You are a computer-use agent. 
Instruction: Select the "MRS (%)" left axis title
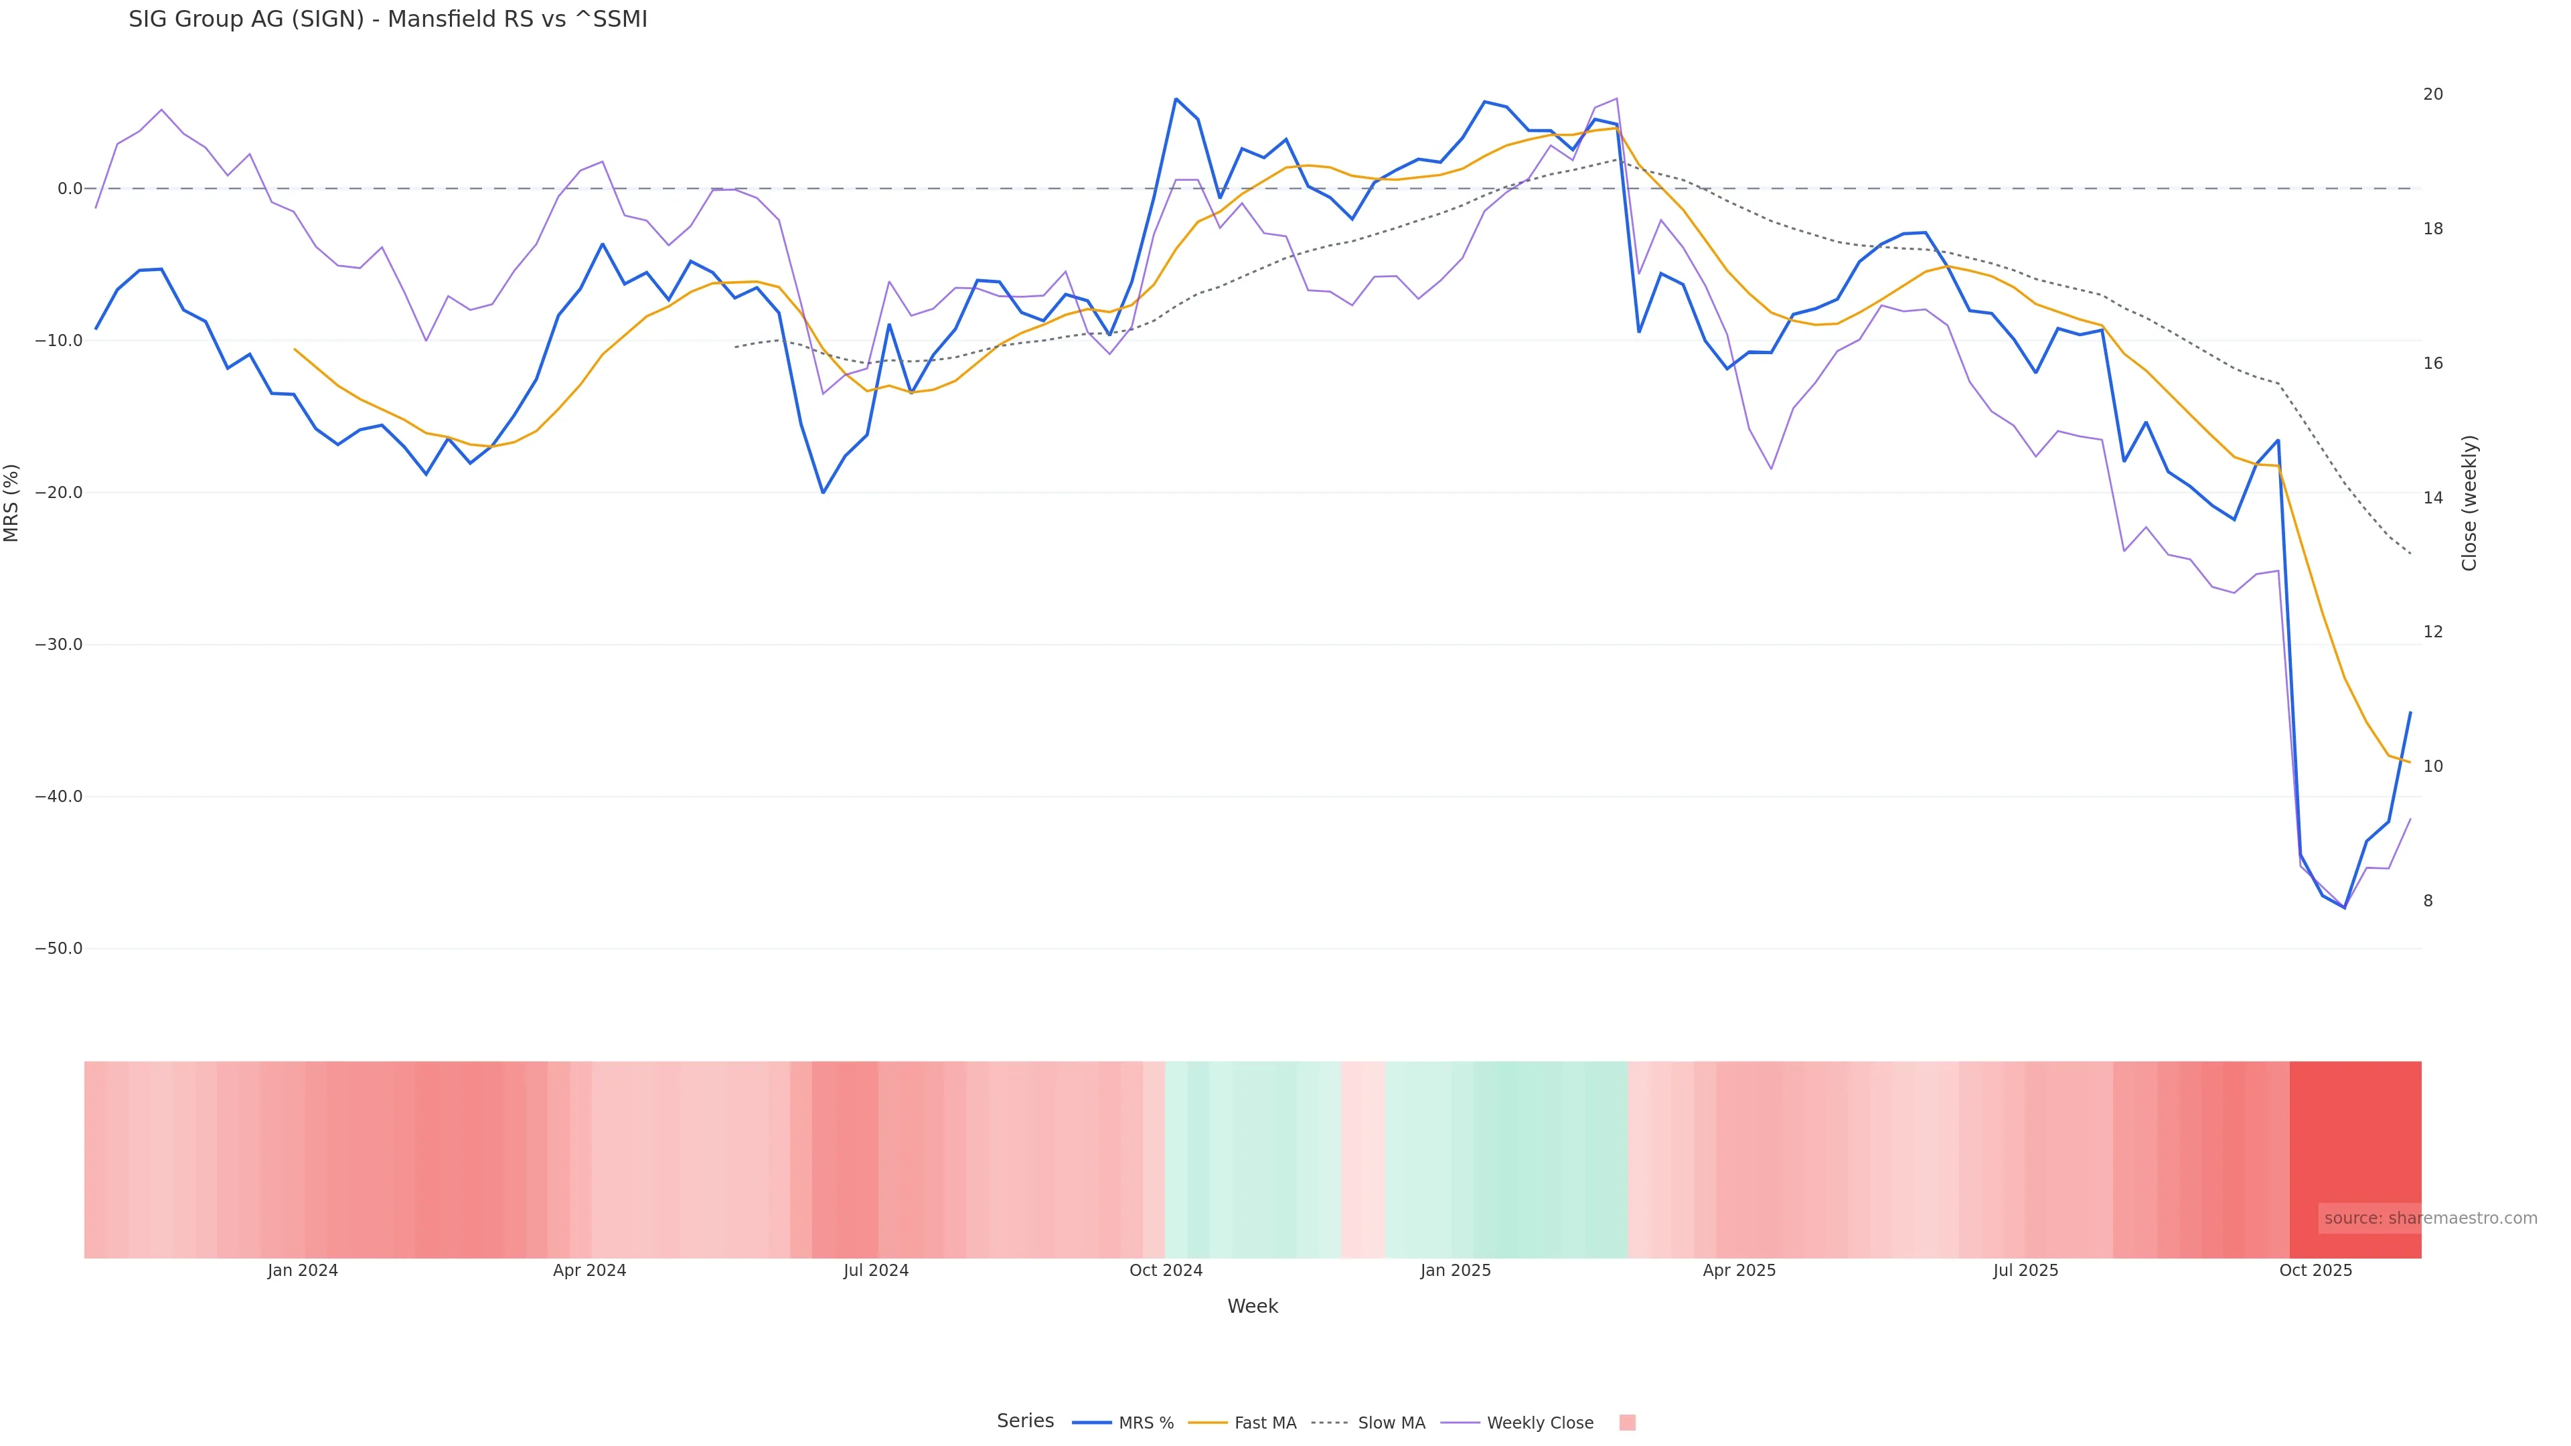[12, 503]
